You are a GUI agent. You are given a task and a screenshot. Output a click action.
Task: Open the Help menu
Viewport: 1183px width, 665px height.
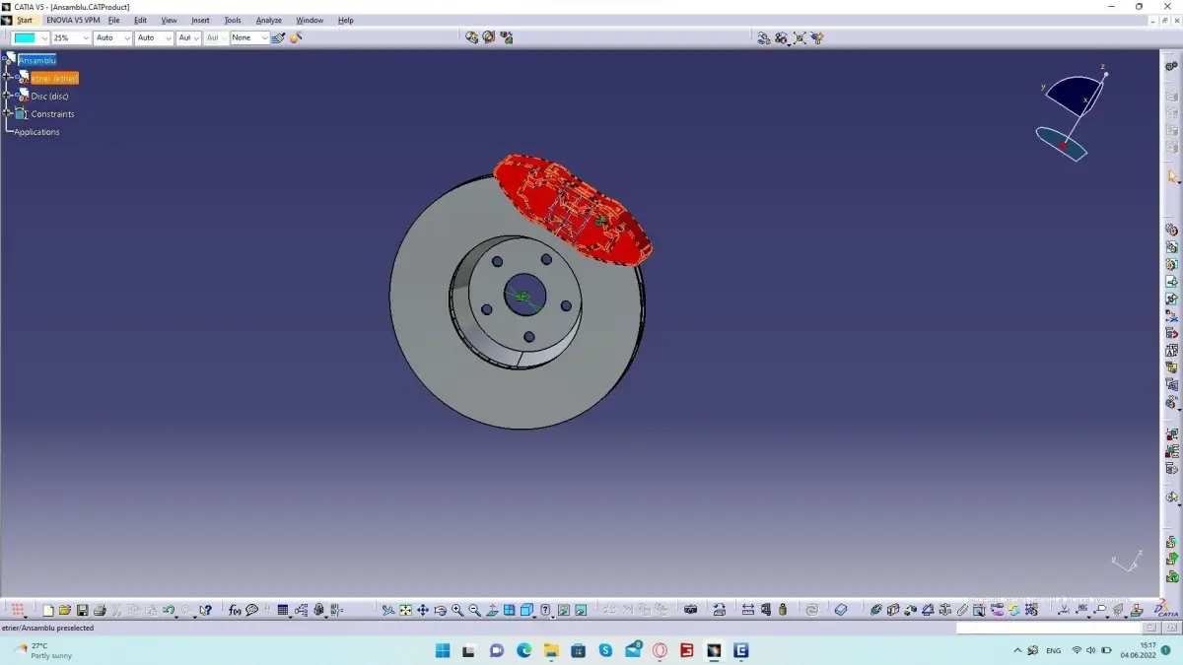tap(345, 20)
